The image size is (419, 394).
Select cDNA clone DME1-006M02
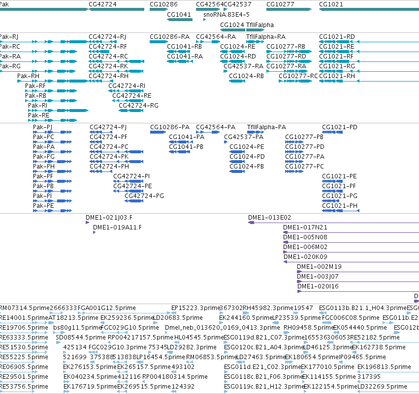(351, 252)
